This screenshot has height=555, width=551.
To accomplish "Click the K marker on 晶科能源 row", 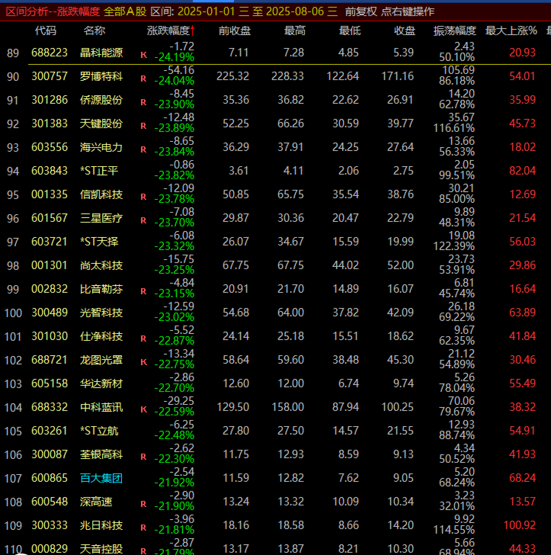I will coord(144,55).
